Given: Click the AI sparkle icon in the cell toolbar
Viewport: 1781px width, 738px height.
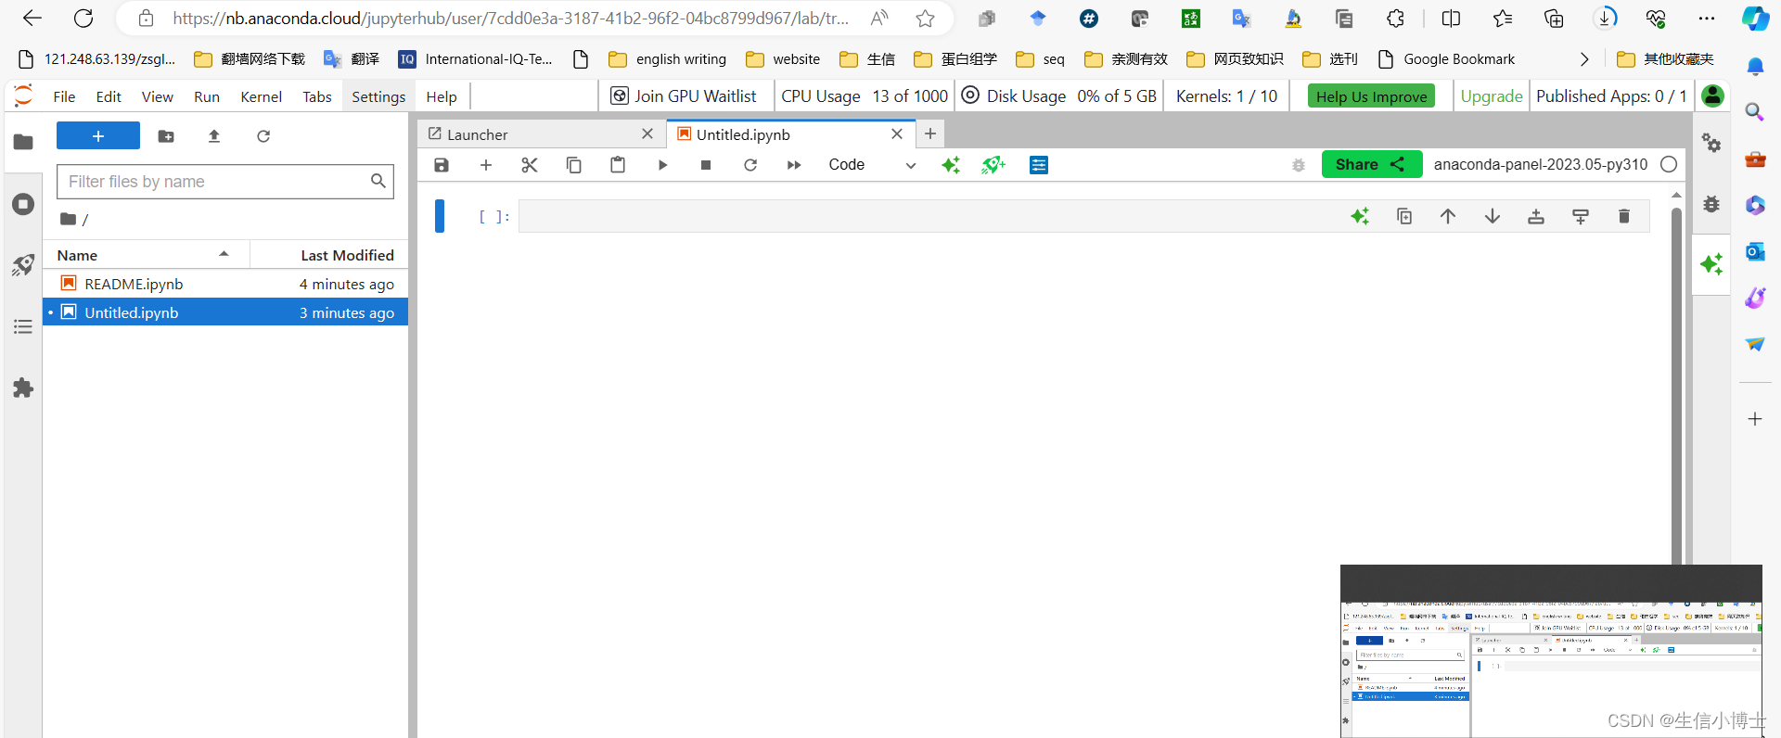Looking at the screenshot, I should [1360, 216].
